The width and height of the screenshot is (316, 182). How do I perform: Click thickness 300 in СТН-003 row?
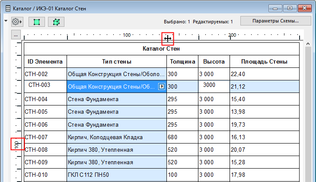click(x=182, y=86)
